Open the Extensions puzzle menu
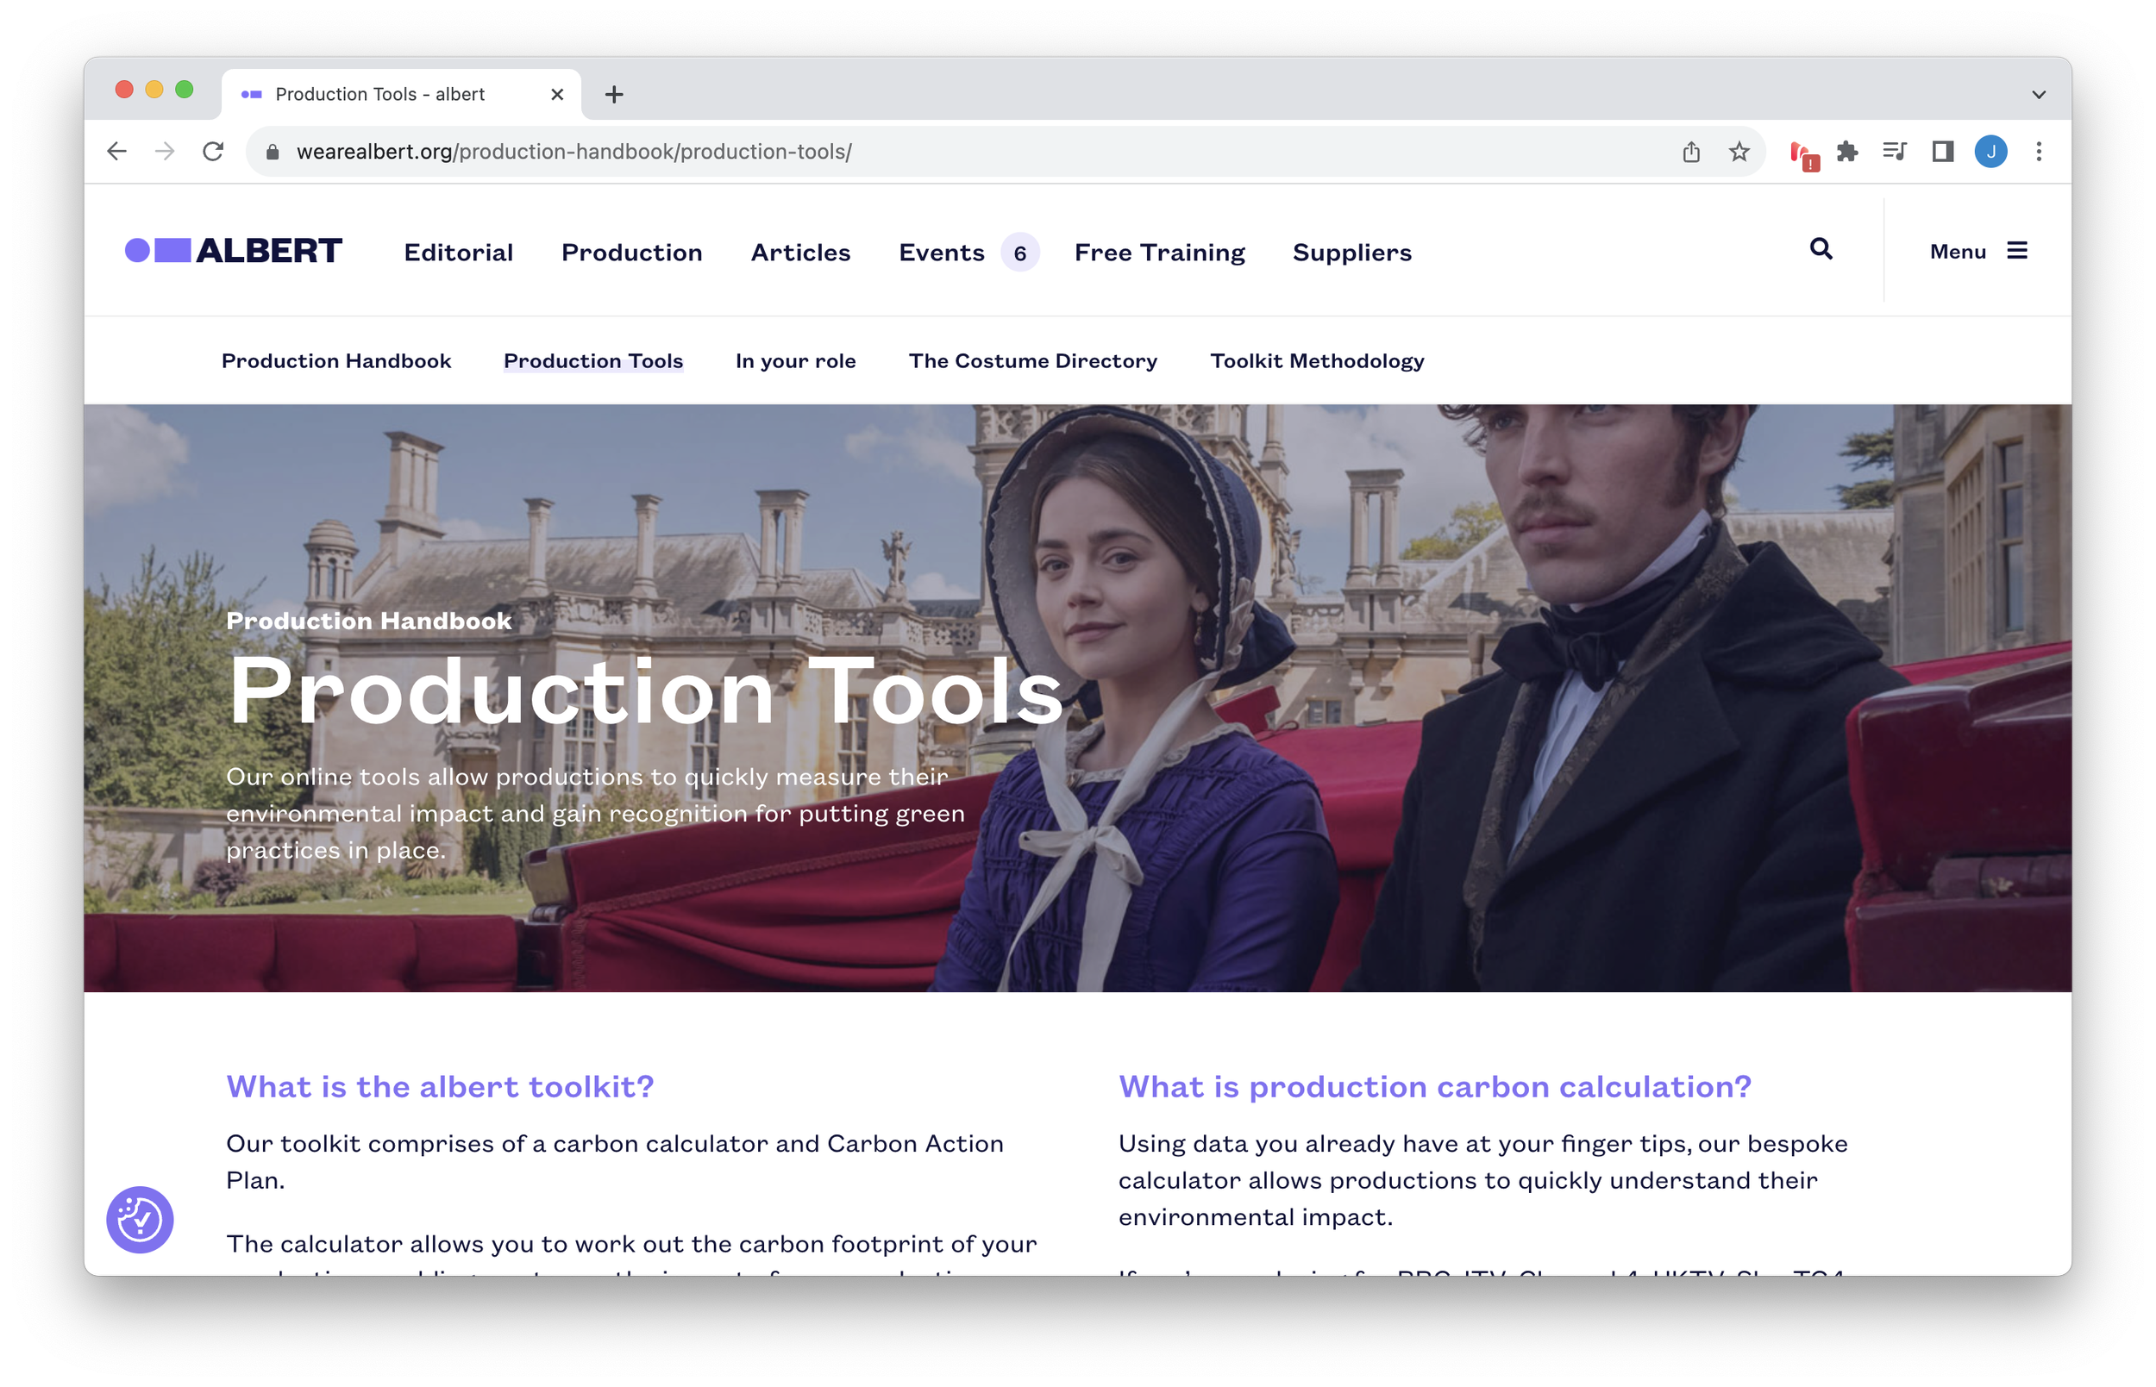The height and width of the screenshot is (1387, 2156). pyautogui.click(x=1847, y=152)
